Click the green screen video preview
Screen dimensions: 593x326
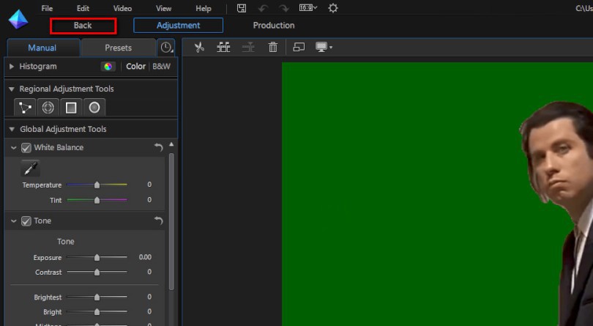437,194
